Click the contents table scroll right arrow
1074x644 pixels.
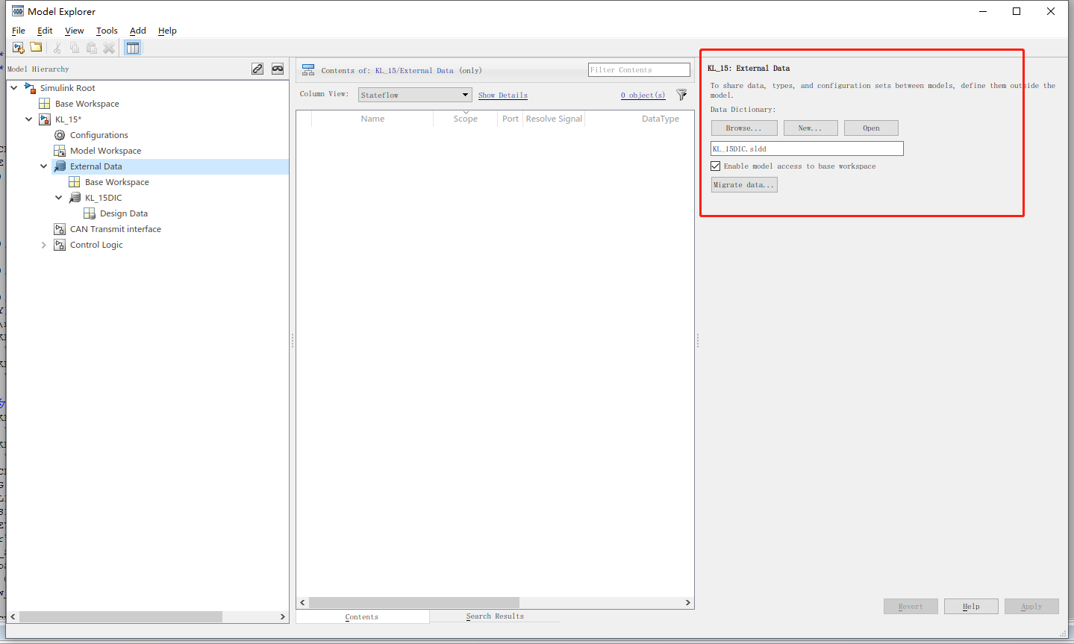687,602
